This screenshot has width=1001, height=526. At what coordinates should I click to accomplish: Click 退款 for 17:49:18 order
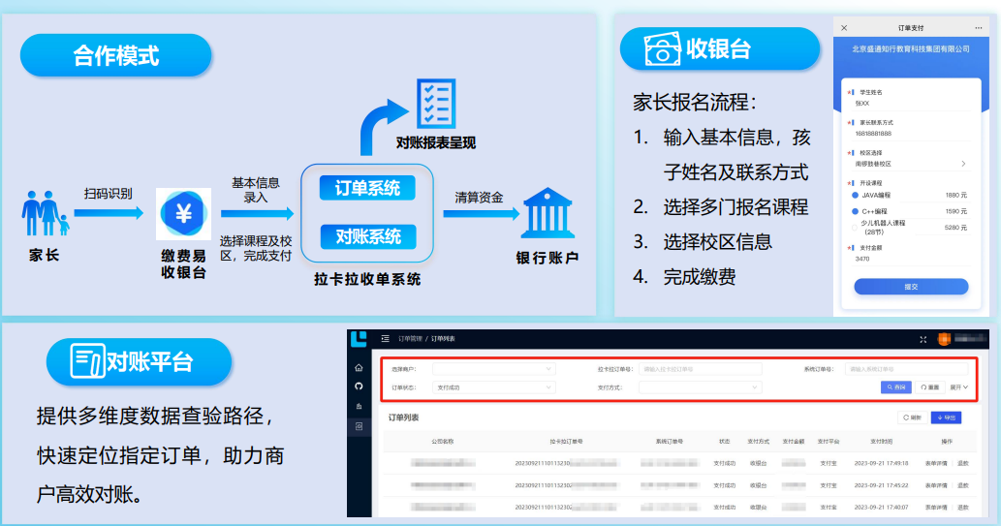coord(962,463)
